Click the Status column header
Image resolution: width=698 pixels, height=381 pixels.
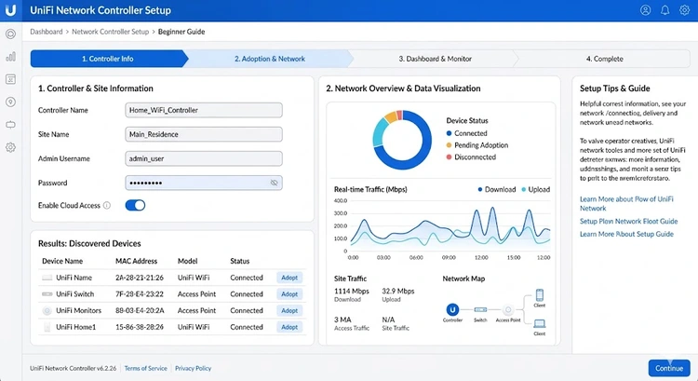point(239,261)
